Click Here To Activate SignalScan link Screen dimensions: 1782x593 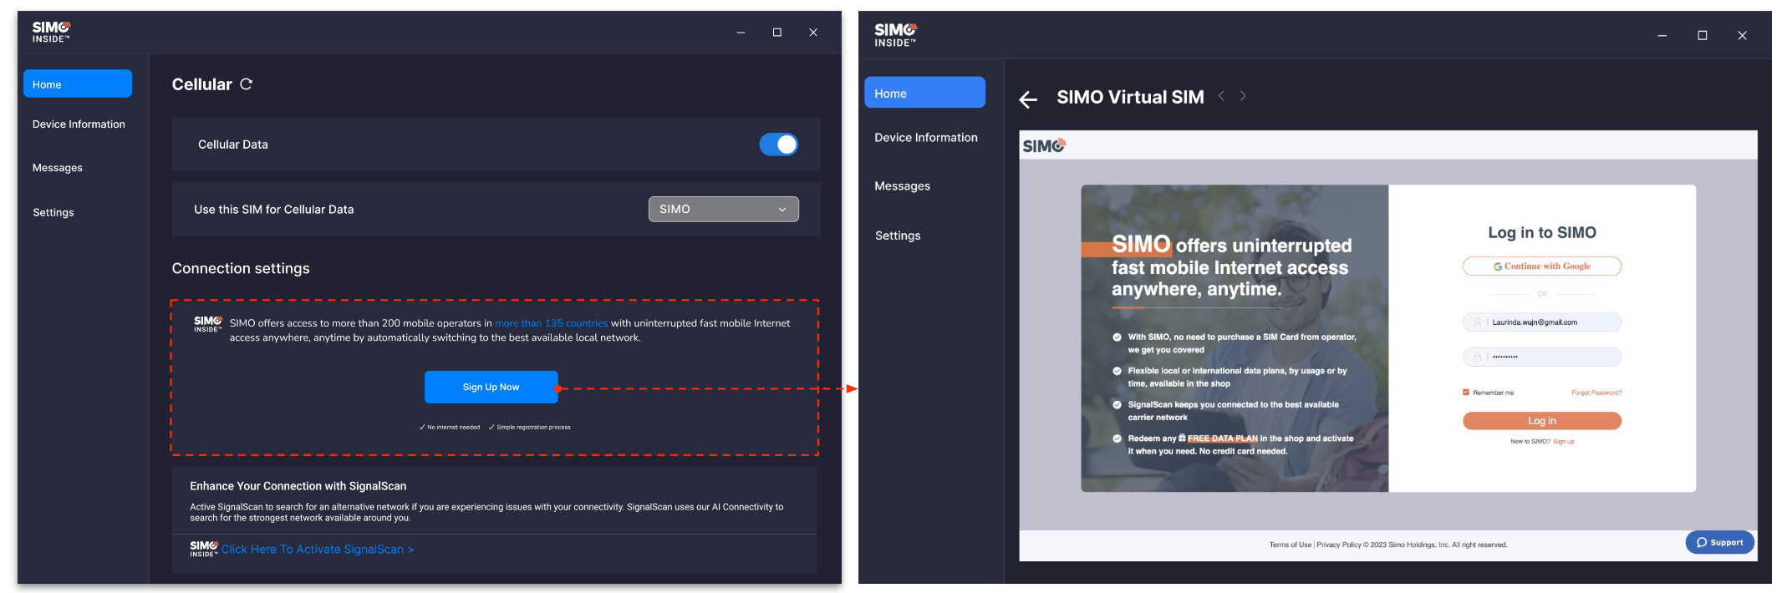coord(318,549)
